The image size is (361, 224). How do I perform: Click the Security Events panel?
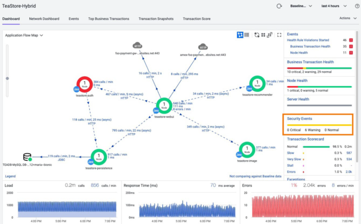tap(318, 124)
